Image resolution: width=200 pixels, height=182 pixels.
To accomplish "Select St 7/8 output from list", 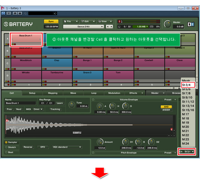I will pyautogui.click(x=188, y=93).
